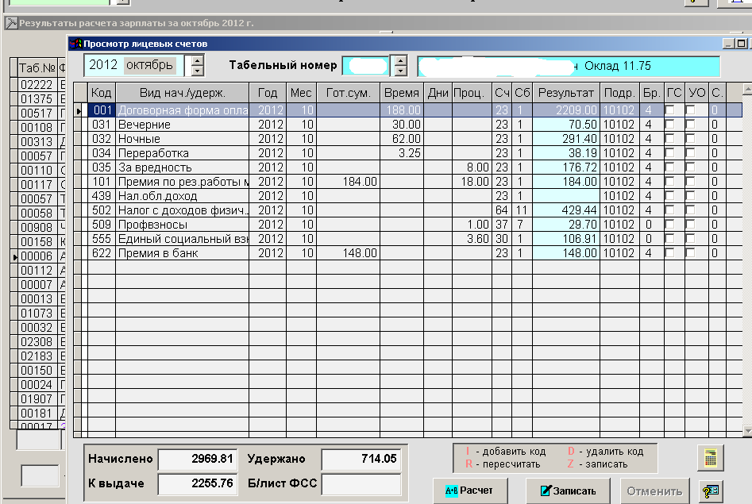The image size is (752, 504).
Task: Click the Результат column header
Action: point(565,93)
